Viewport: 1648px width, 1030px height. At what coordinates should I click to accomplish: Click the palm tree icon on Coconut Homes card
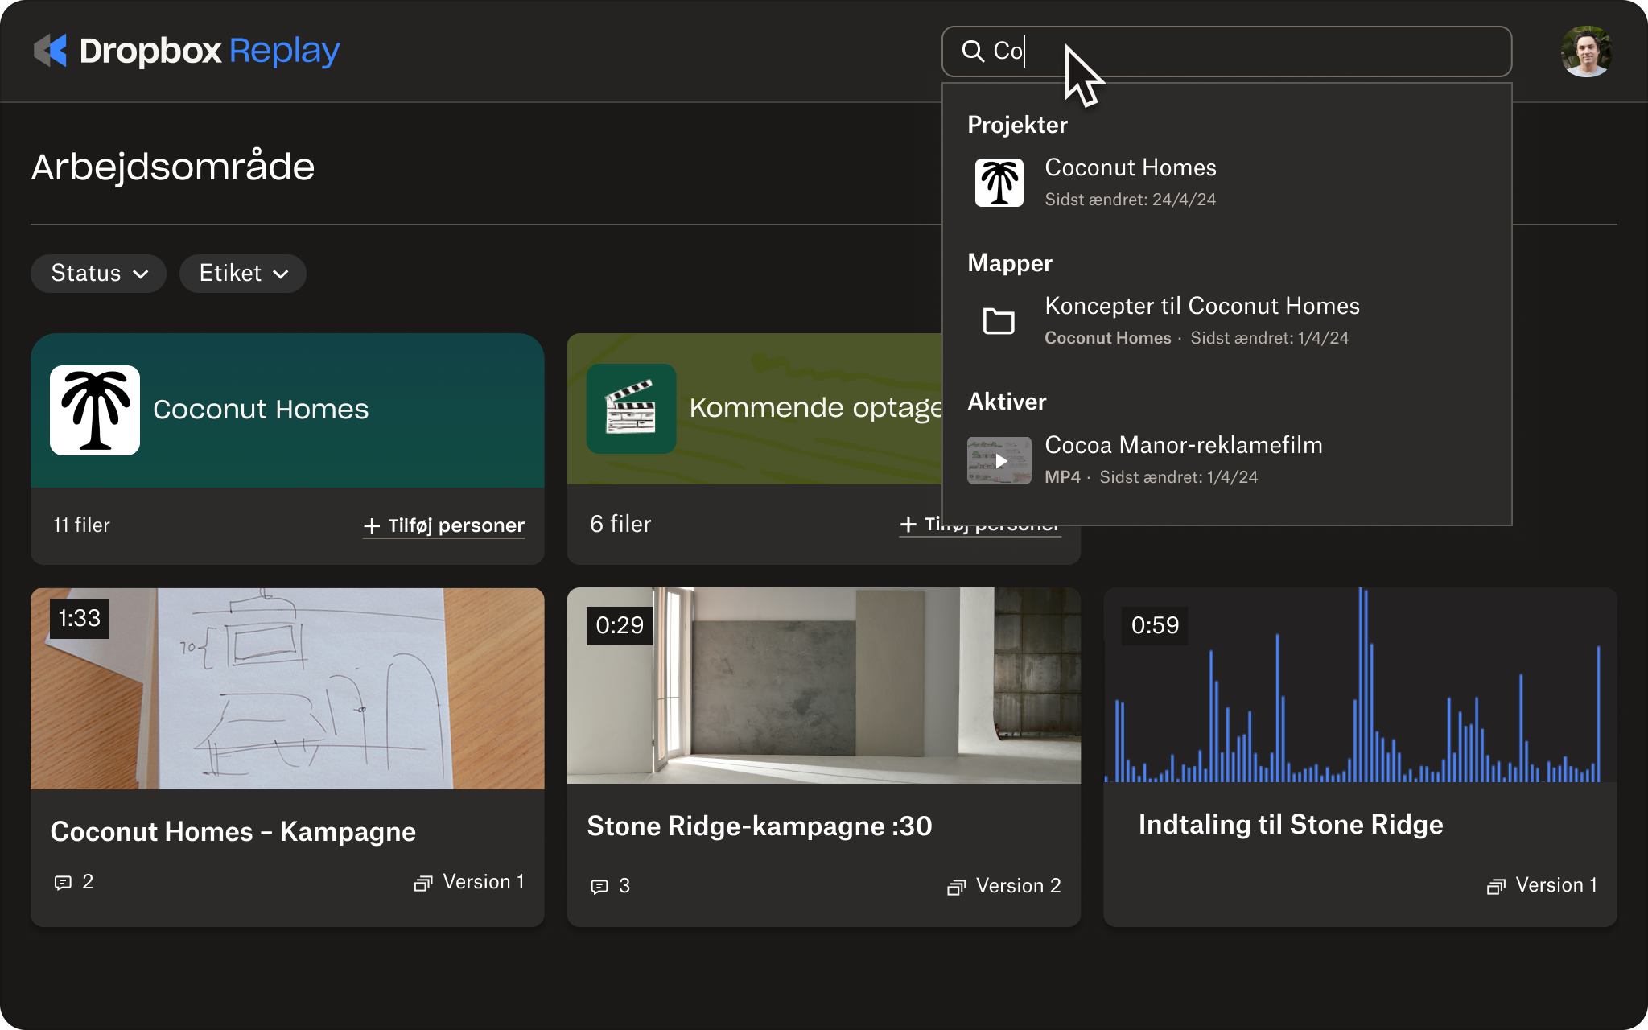point(95,410)
